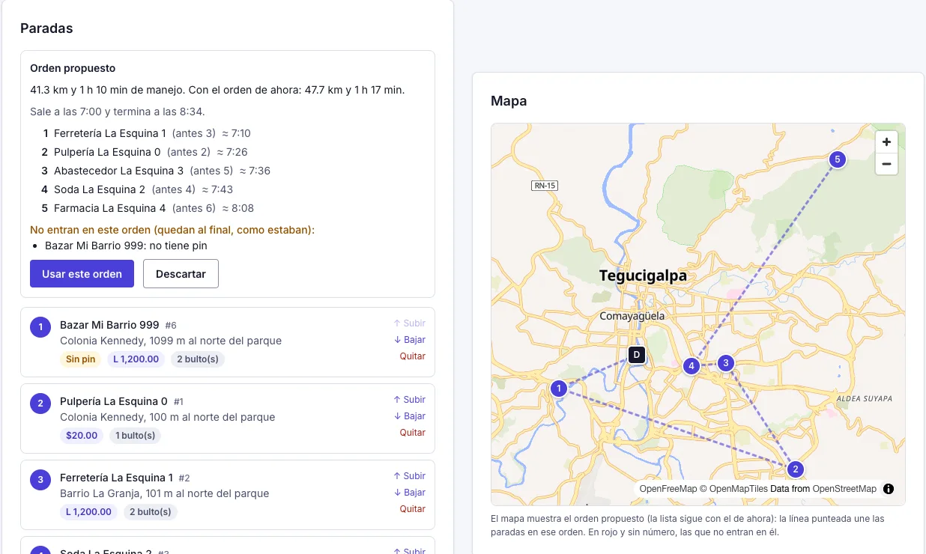926x554 pixels.
Task: Discard the proposed order
Action: [181, 274]
